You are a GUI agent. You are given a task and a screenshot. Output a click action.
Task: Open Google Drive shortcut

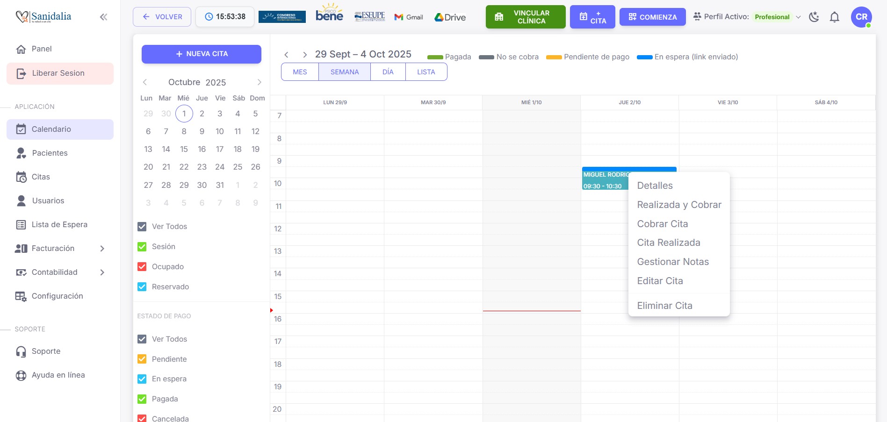click(x=450, y=17)
